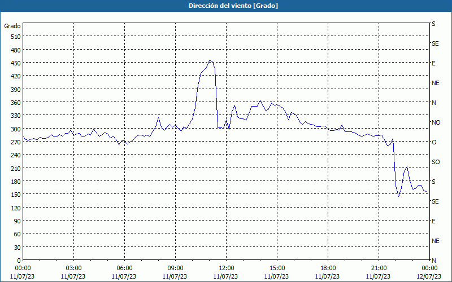Choose the 15:00 time axis label

(x=277, y=268)
